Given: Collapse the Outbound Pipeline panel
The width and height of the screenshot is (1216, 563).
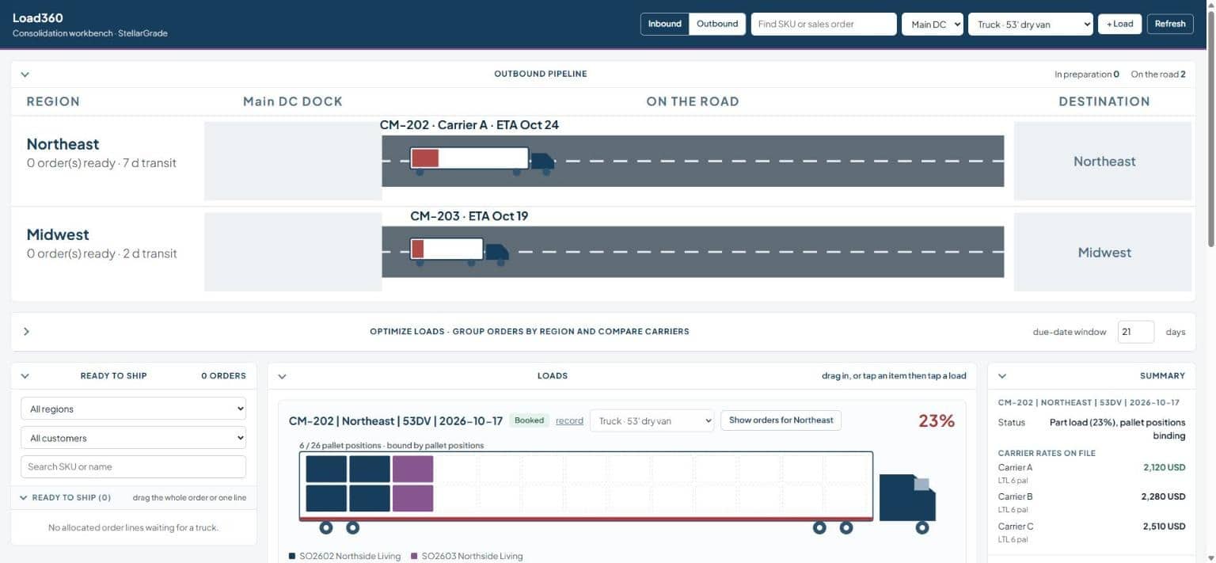Looking at the screenshot, I should click(x=25, y=74).
